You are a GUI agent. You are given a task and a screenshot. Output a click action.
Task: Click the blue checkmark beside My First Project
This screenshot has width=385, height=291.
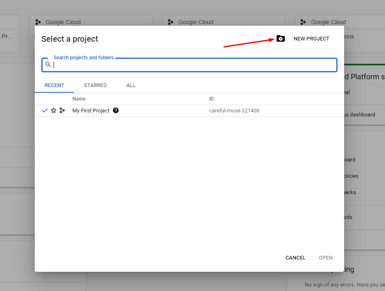[45, 110]
